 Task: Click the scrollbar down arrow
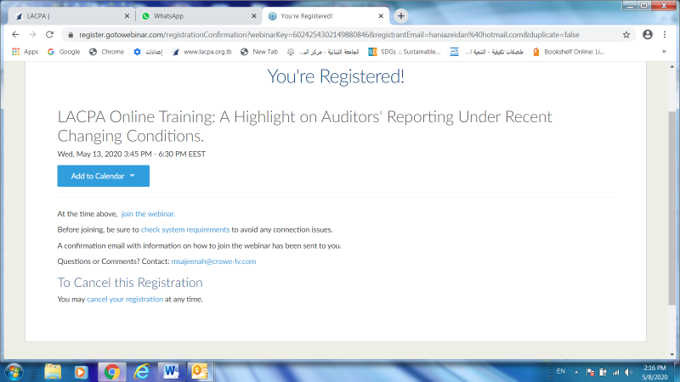pos(671,355)
